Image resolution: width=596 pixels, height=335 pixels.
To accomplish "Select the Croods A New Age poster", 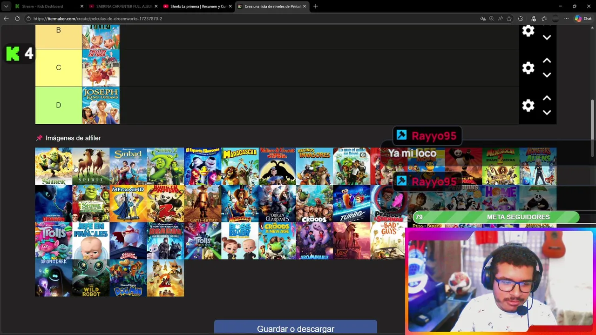I will point(277,241).
